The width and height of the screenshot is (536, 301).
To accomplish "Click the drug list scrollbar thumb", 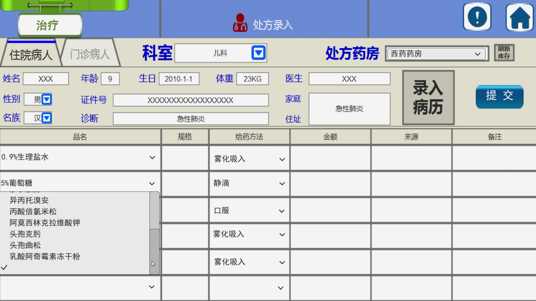I will click(154, 251).
